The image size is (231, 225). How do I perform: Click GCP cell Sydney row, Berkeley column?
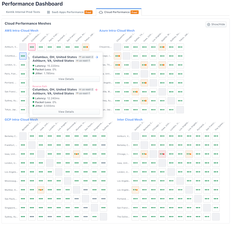click(x=23, y=217)
